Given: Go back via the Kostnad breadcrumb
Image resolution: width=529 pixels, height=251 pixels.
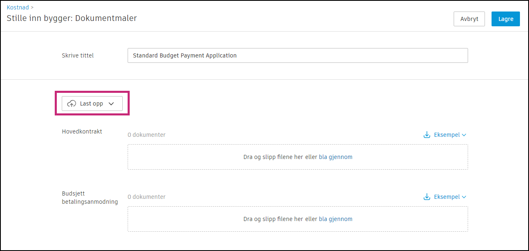Looking at the screenshot, I should [18, 7].
